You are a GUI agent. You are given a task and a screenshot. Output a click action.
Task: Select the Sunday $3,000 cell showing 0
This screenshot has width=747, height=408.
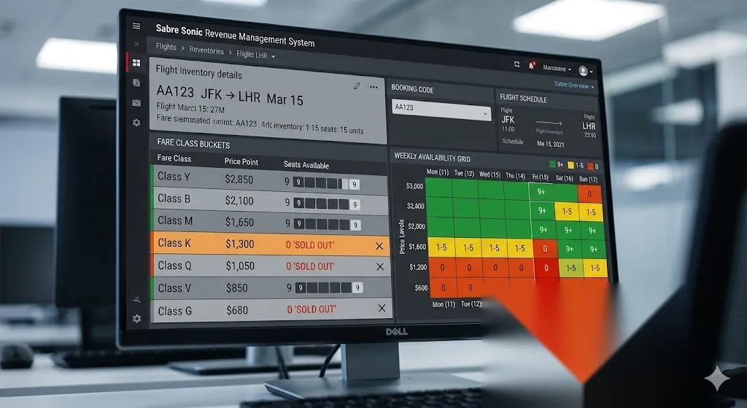coord(589,193)
